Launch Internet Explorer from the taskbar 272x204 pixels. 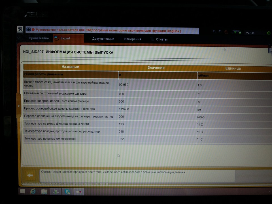[x=33, y=192]
